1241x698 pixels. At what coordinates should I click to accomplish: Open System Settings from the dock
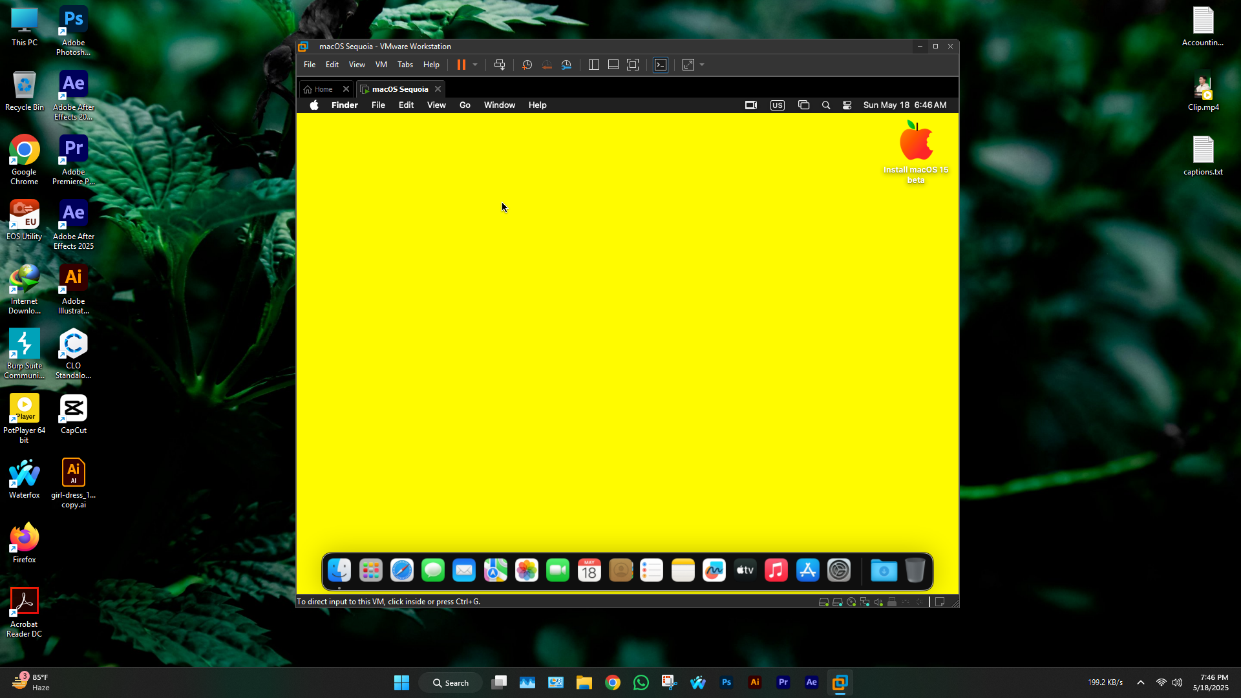839,571
